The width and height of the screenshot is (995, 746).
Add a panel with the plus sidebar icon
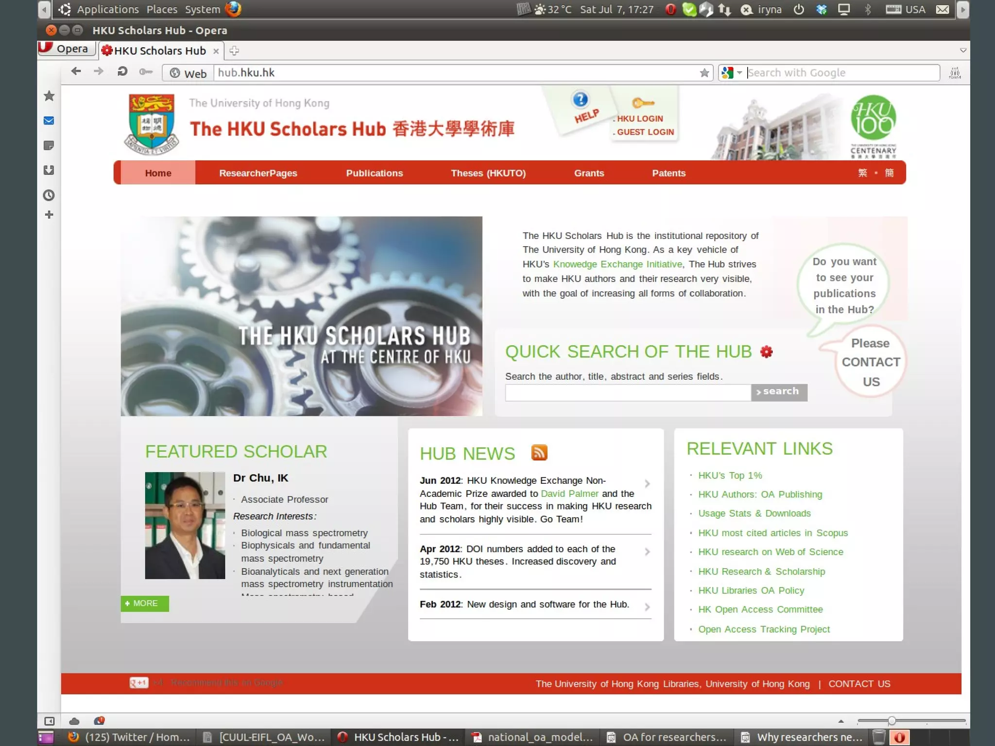(x=49, y=215)
